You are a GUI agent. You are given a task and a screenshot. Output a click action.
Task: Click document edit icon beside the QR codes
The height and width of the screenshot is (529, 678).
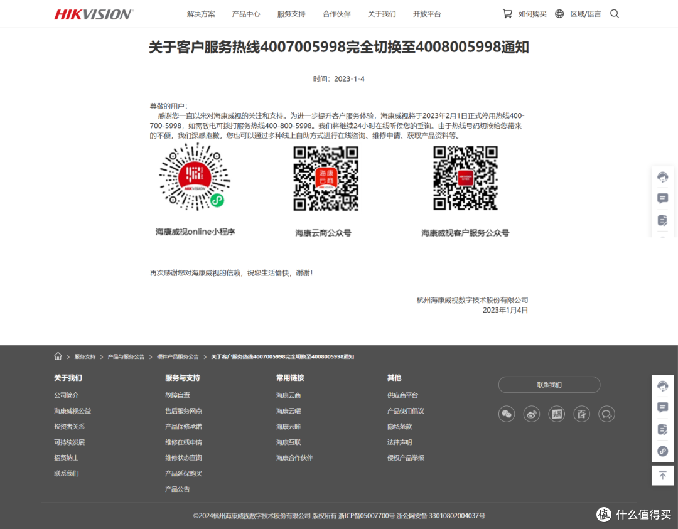(x=662, y=220)
